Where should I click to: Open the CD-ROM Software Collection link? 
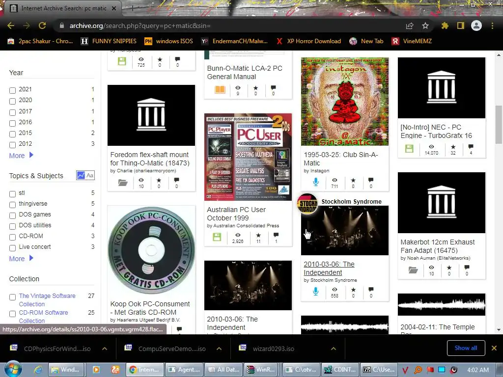[43, 317]
